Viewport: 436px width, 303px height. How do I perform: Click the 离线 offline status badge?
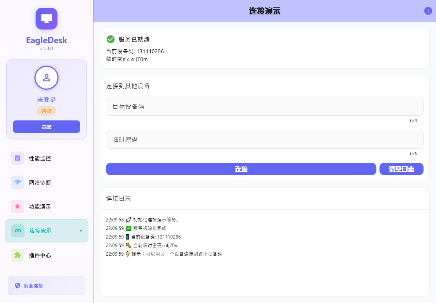(x=46, y=111)
